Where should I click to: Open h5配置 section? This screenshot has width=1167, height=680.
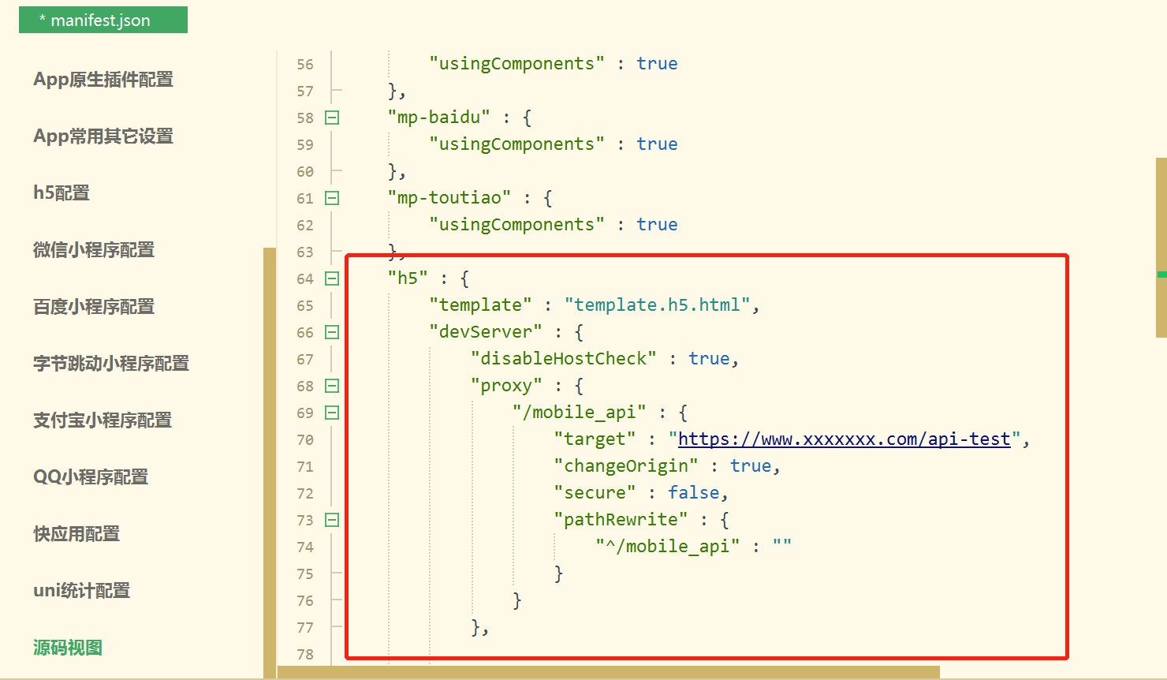coord(62,192)
